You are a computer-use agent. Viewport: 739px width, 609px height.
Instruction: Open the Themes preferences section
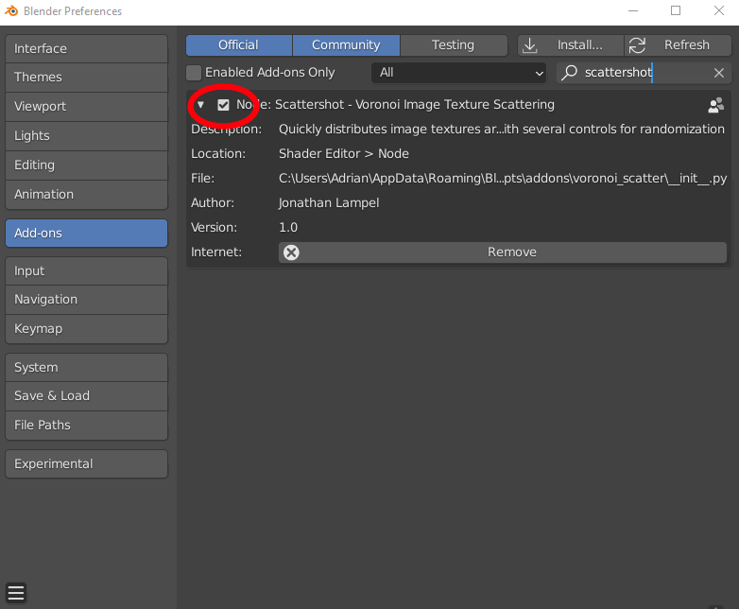(x=86, y=78)
